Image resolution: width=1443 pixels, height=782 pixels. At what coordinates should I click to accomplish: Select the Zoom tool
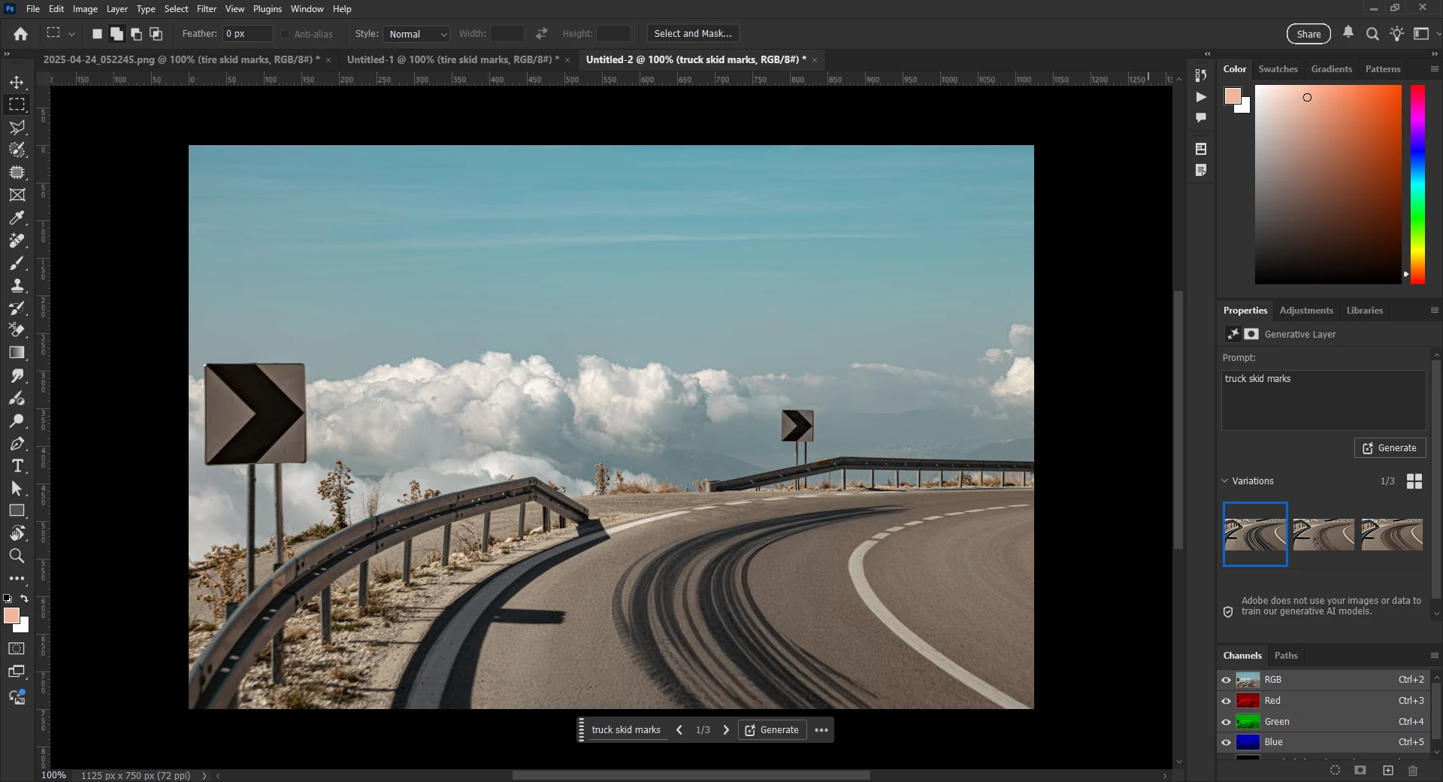pyautogui.click(x=17, y=556)
